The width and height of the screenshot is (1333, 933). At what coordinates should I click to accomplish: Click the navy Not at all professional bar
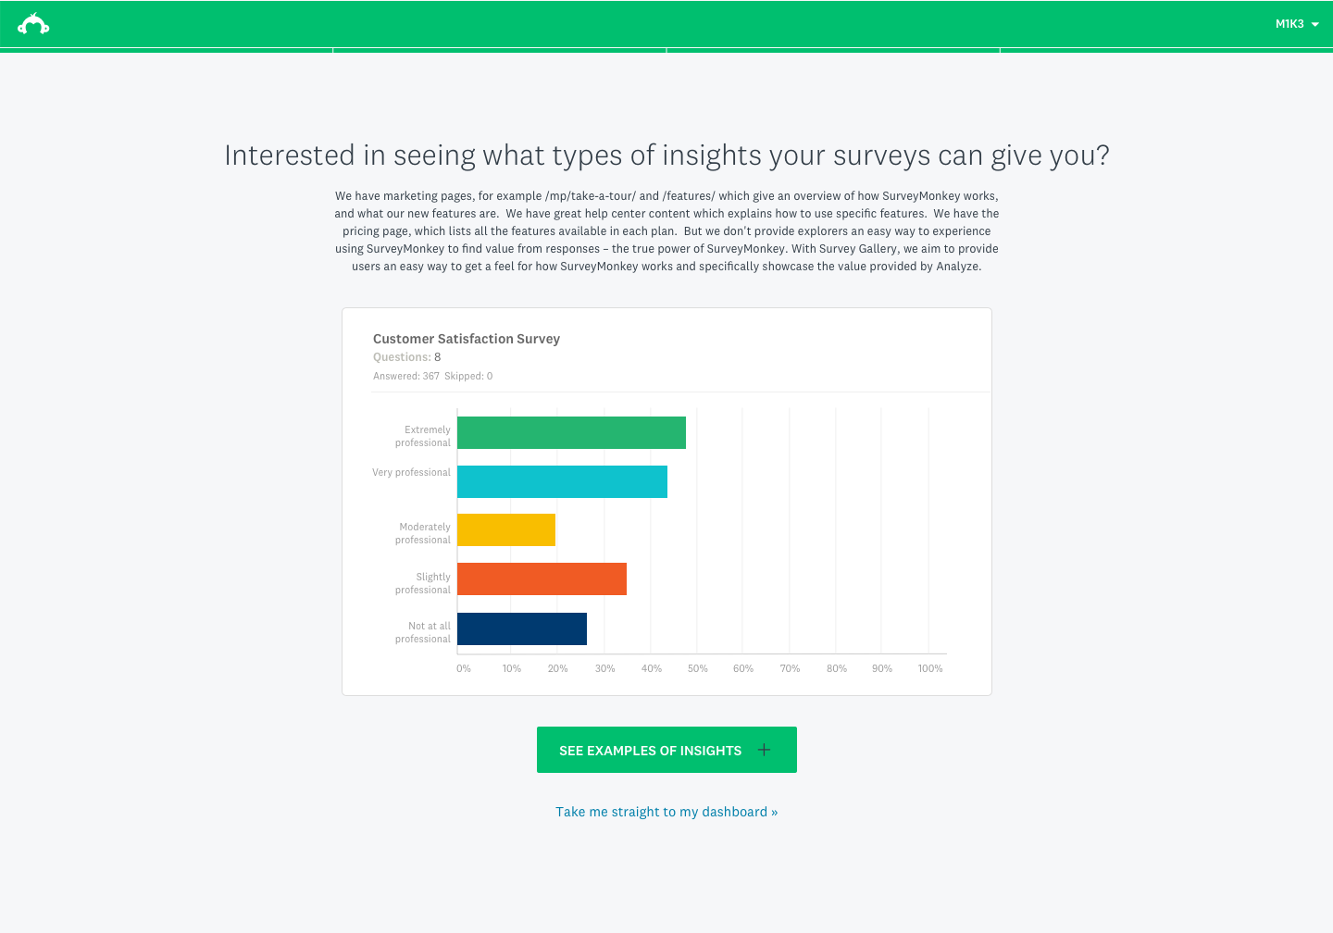[x=522, y=628]
